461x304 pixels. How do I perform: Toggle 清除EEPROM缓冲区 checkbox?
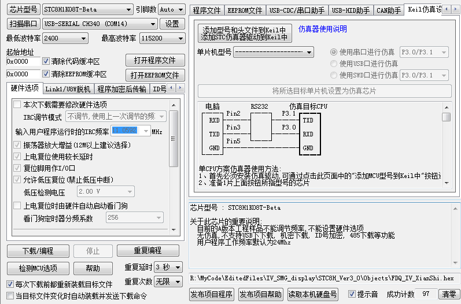[x=46, y=74]
